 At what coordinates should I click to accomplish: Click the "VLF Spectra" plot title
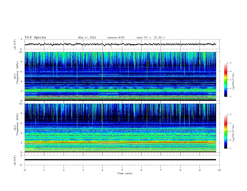click(35, 37)
